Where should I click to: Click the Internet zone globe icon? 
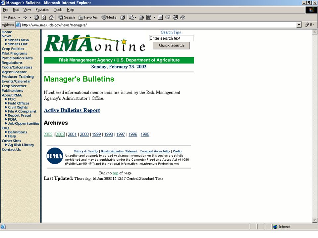coord(275,227)
